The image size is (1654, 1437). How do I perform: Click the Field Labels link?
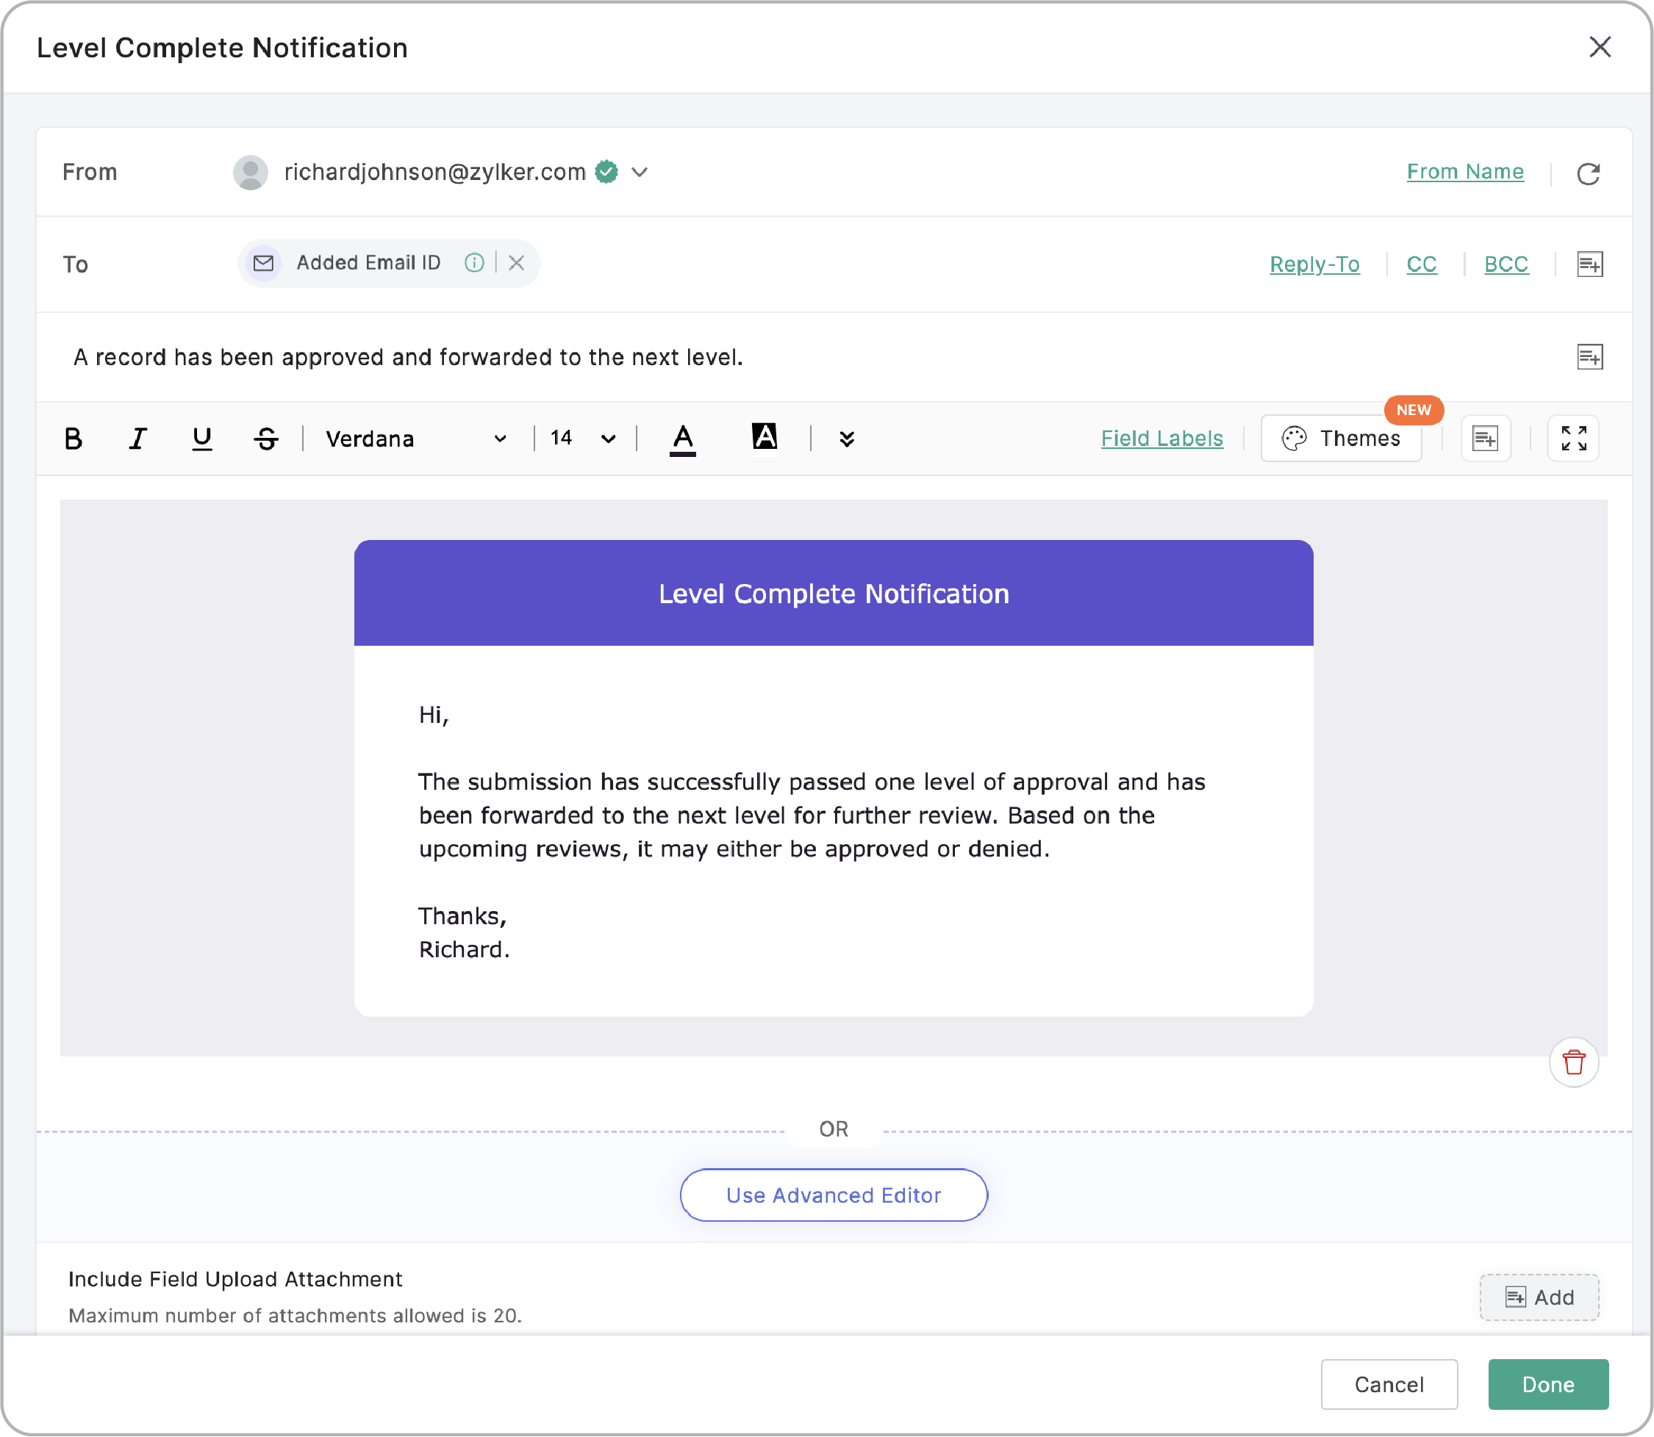[x=1161, y=439]
